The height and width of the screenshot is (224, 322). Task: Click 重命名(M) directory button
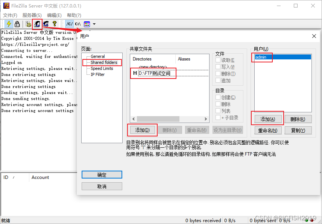tap(197, 130)
